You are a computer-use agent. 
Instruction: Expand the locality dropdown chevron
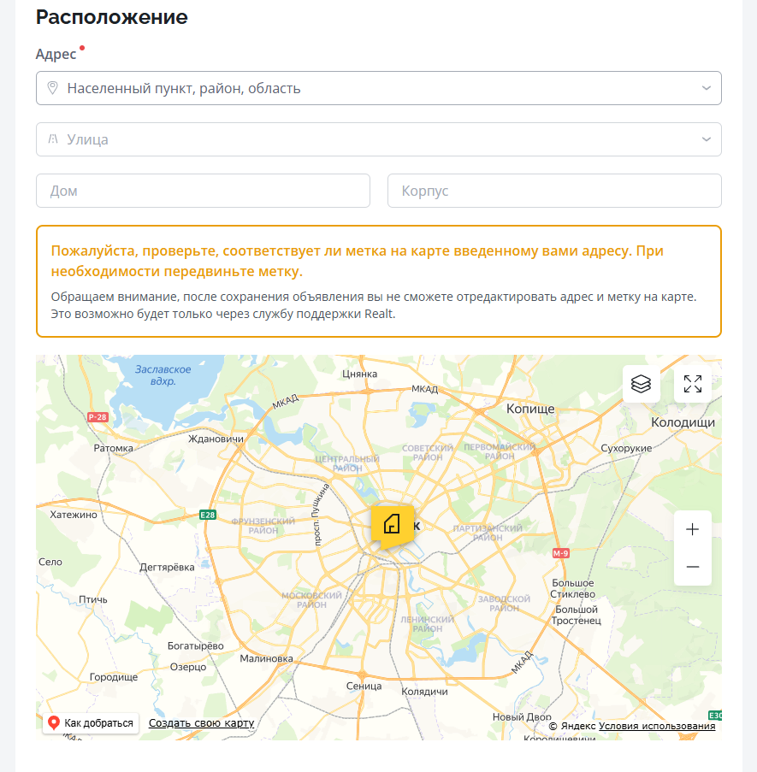coord(706,88)
